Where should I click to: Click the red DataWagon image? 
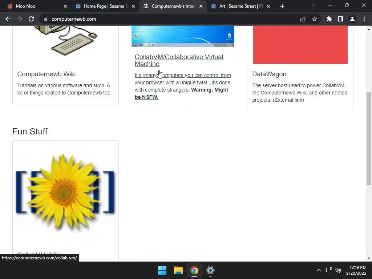[300, 45]
